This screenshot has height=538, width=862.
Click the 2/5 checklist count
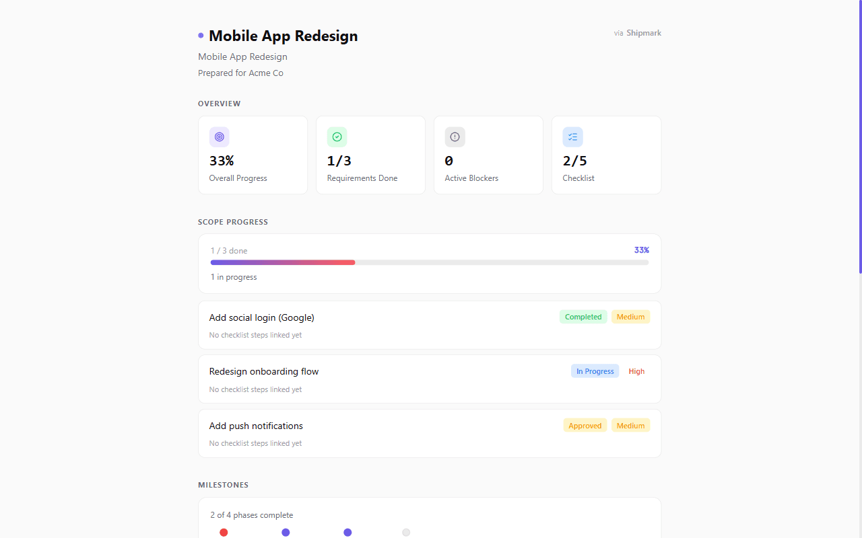pyautogui.click(x=575, y=161)
